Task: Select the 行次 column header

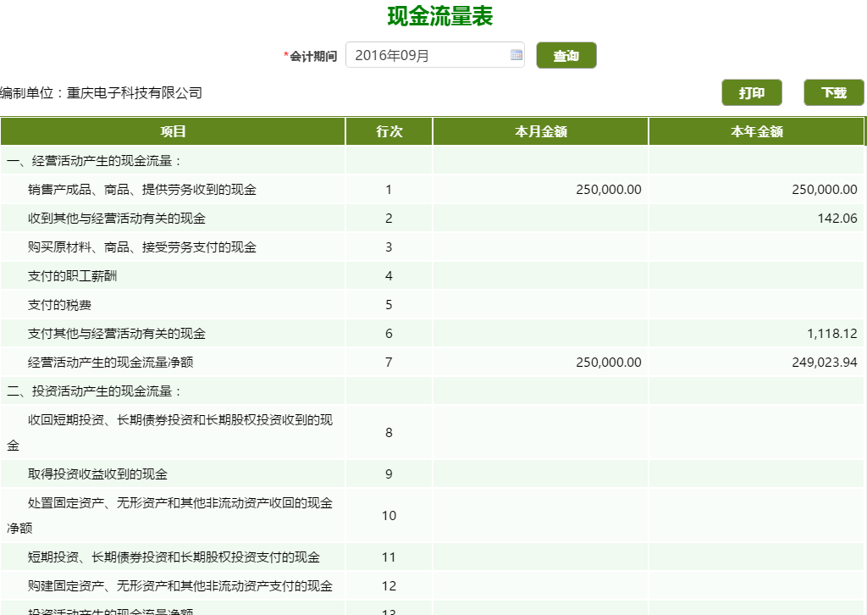Action: (x=389, y=131)
